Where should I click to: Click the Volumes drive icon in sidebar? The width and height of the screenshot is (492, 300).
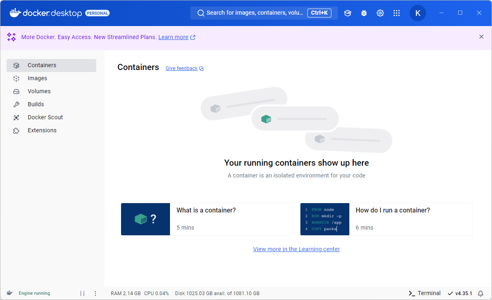(x=16, y=91)
